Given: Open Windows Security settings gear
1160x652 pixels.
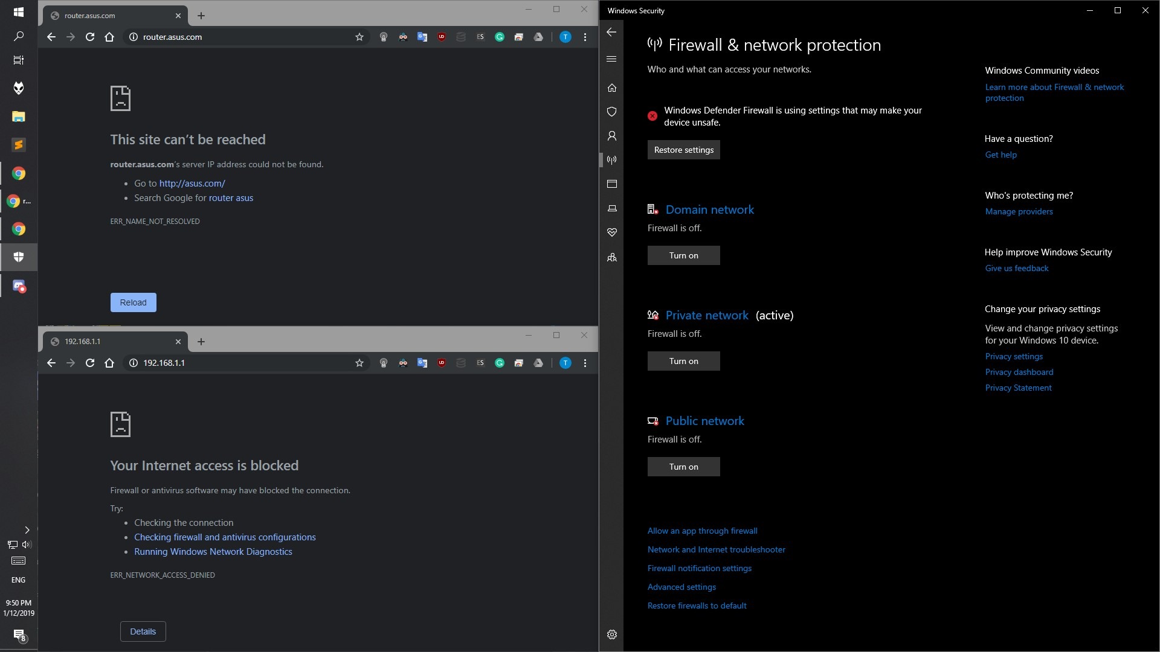Looking at the screenshot, I should (x=611, y=634).
